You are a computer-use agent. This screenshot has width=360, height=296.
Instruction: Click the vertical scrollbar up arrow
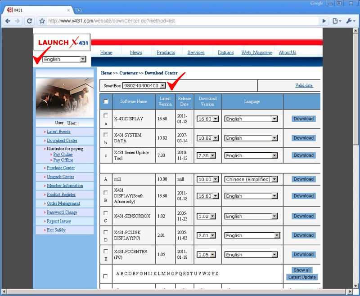coord(355,31)
